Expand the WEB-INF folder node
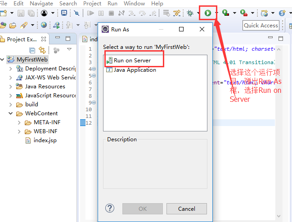This screenshot has height=222, width=292. [19, 131]
